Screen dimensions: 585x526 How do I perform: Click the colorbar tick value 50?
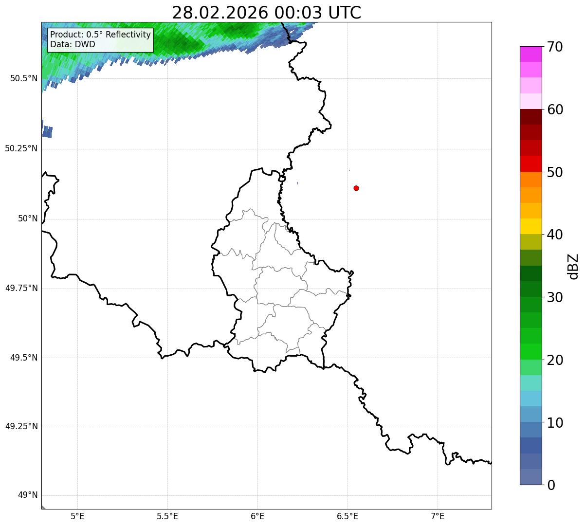point(555,172)
